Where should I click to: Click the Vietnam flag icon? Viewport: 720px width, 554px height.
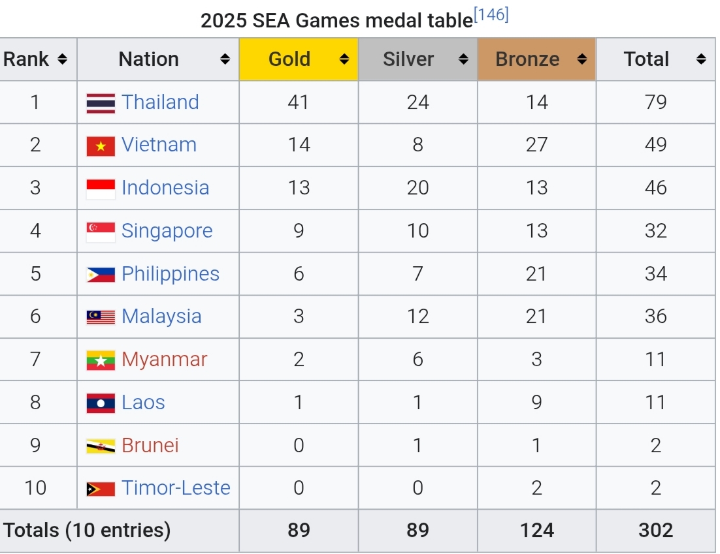coord(101,146)
